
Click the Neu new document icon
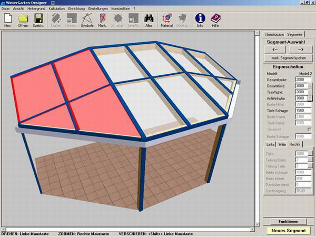7,20
